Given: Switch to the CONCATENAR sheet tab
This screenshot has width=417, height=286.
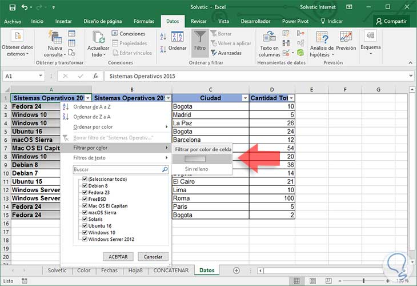Looking at the screenshot, I should pos(171,271).
